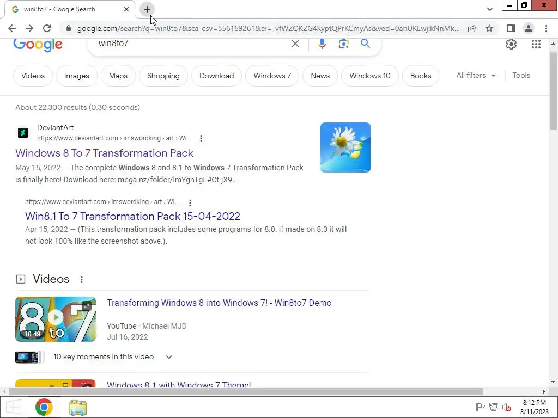The height and width of the screenshot is (418, 558).
Task: Open Windows 8.1 with Windows 7 Theme link
Action: (179, 385)
